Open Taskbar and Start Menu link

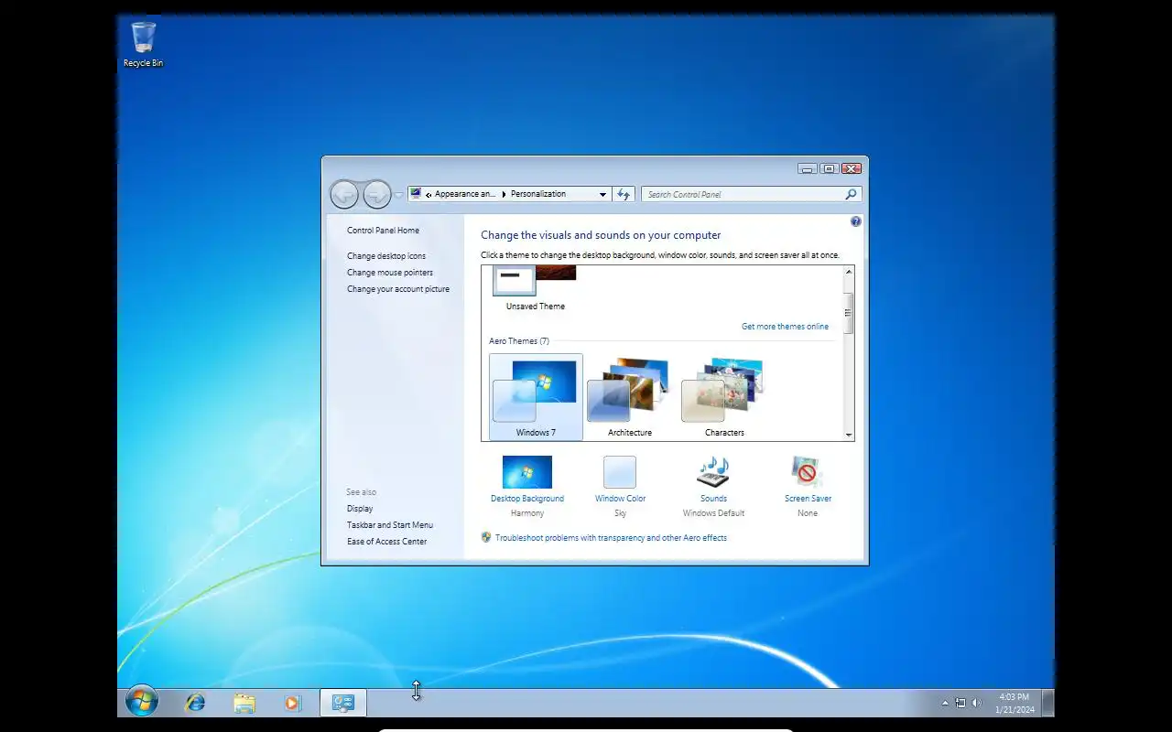click(x=390, y=525)
